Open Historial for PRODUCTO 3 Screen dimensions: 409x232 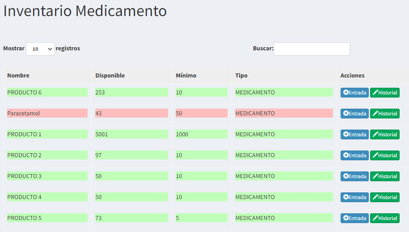[385, 176]
